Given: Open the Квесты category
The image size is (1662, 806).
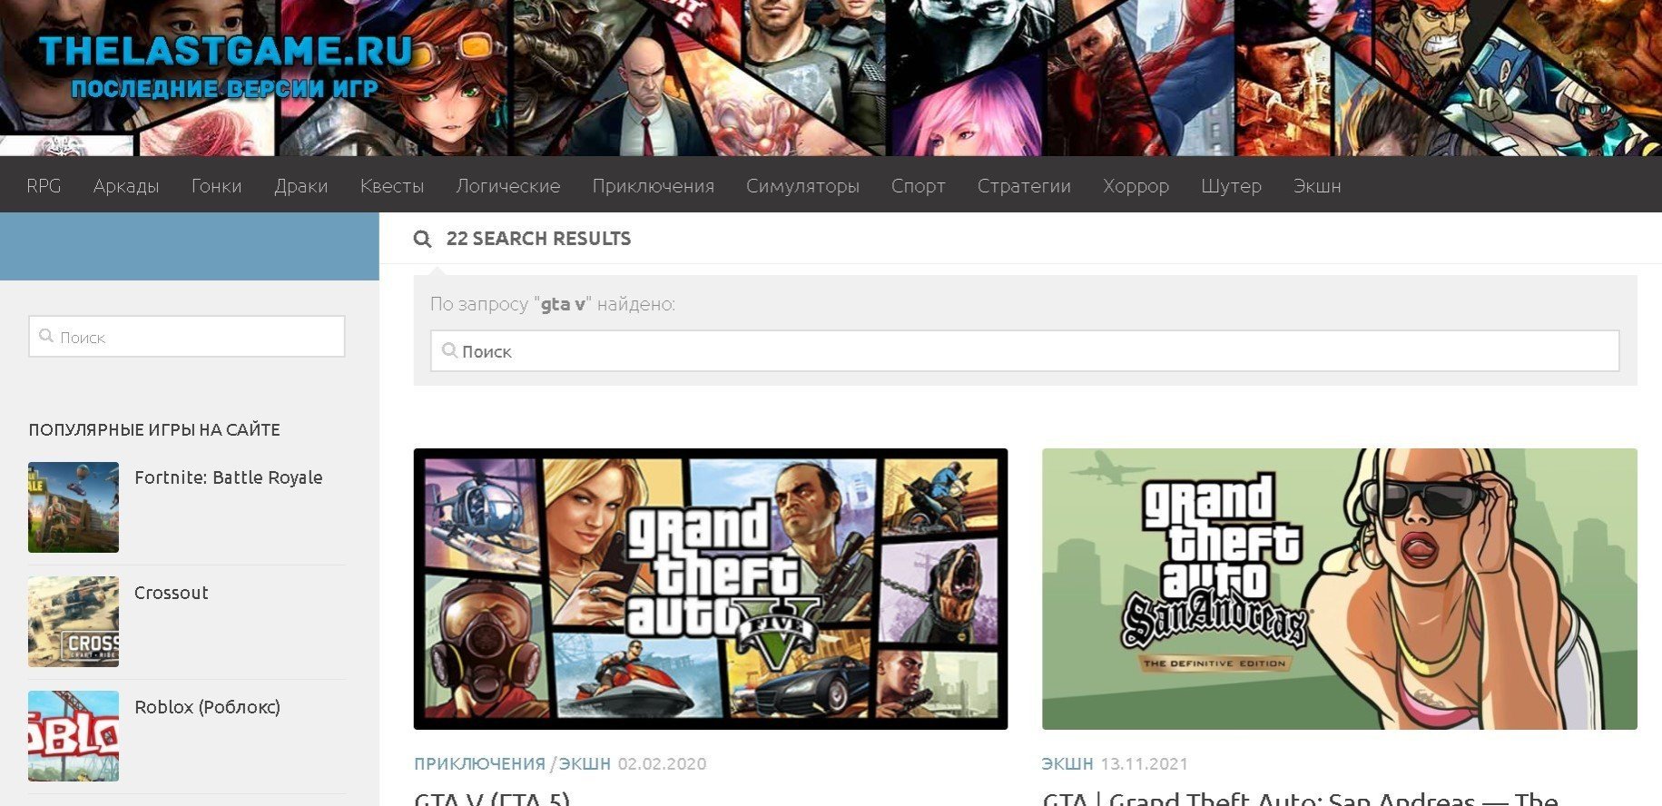Looking at the screenshot, I should click(x=392, y=186).
